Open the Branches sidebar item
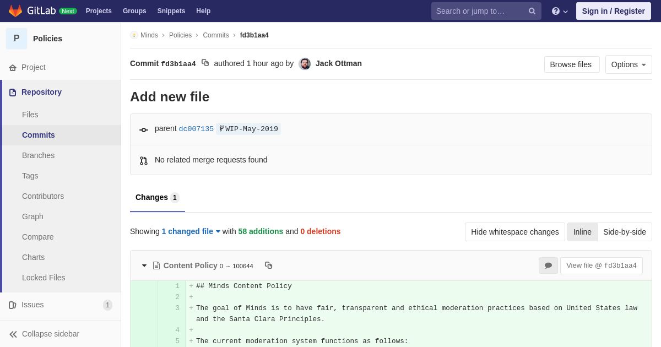The height and width of the screenshot is (347, 661). pyautogui.click(x=38, y=155)
